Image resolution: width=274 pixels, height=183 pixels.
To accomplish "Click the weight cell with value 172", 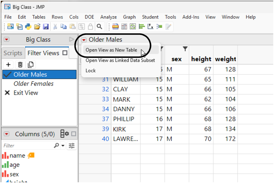I will 225,139.
